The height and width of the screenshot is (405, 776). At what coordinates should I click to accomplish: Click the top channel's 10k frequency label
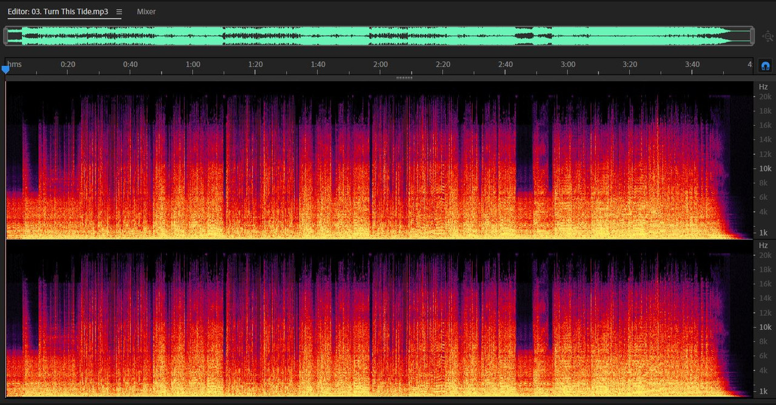(765, 168)
